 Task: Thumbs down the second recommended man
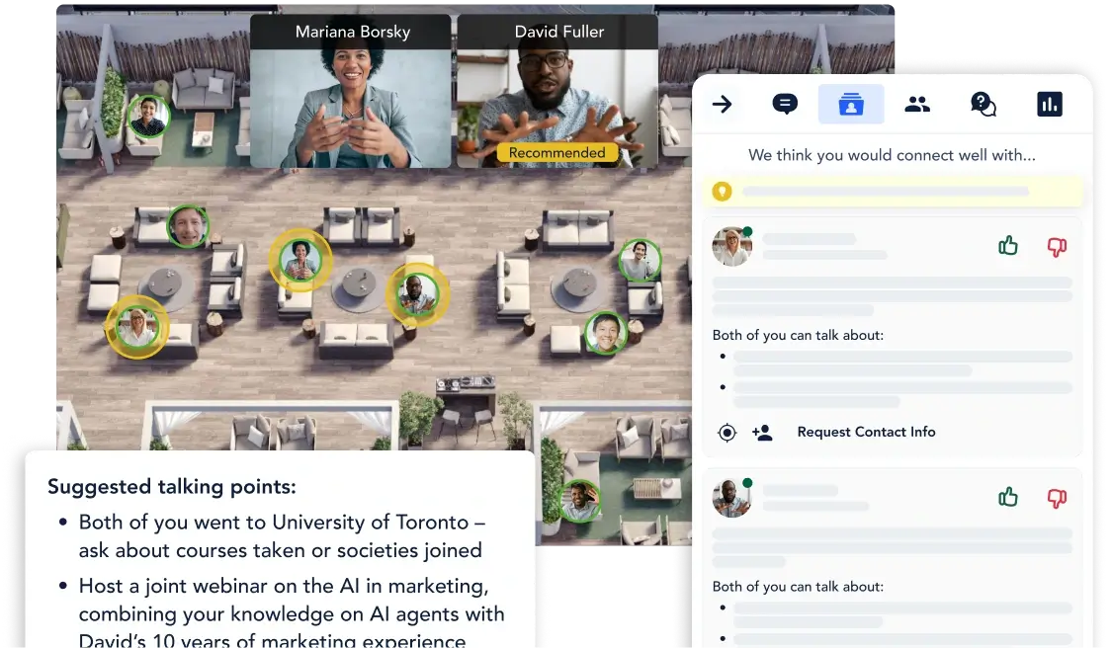pos(1057,499)
